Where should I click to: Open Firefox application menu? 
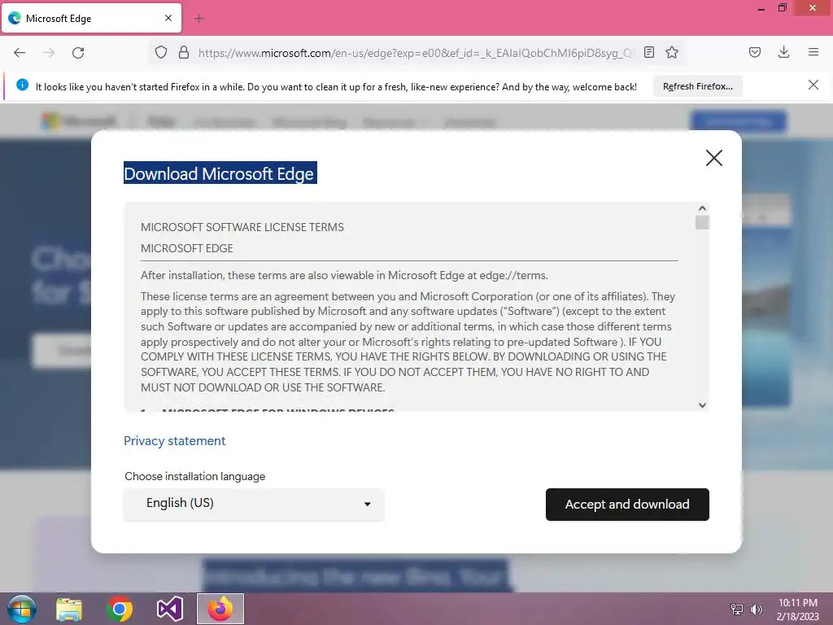tap(813, 52)
